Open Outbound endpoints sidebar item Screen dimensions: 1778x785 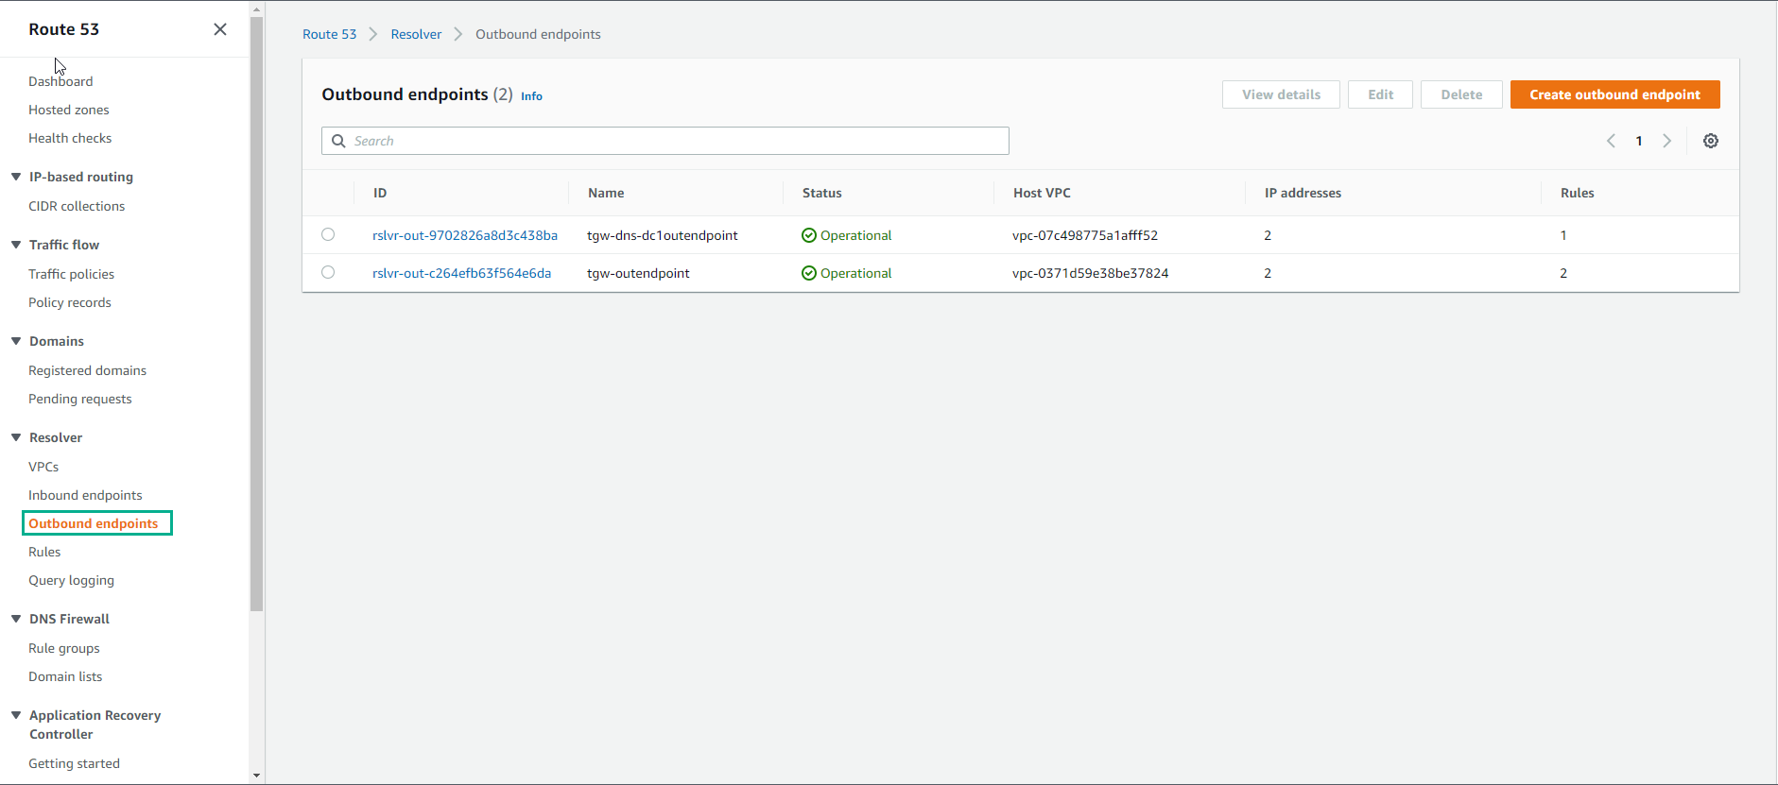click(94, 523)
